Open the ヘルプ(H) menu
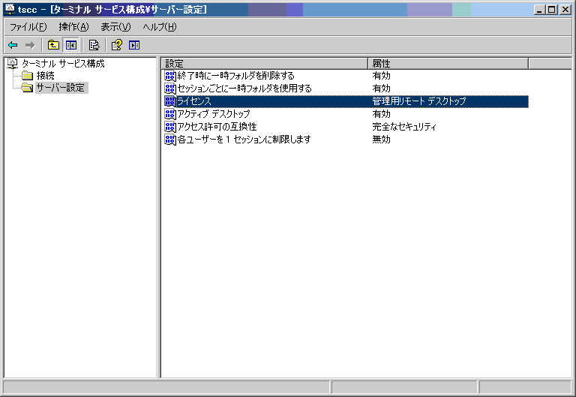This screenshot has height=397, width=576. [x=160, y=27]
